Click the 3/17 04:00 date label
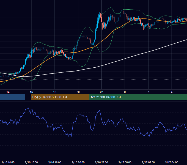The image size is (187, 165). (172, 162)
